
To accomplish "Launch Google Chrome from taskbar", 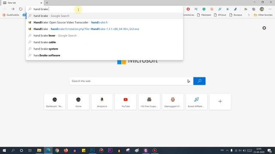I will coord(57,150).
